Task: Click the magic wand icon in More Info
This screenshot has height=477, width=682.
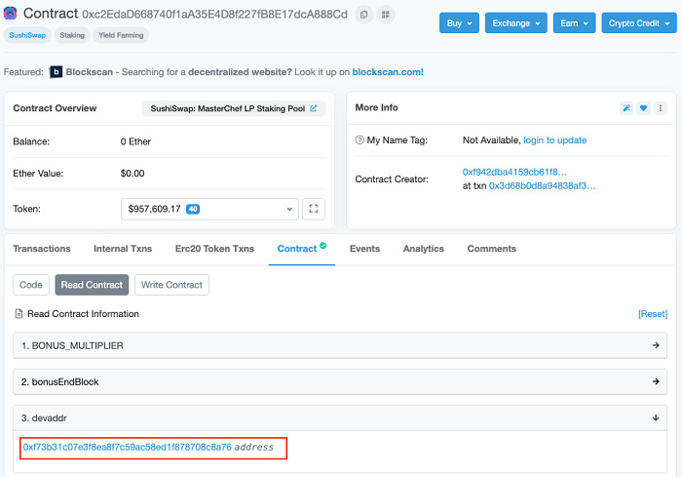Action: tap(626, 108)
